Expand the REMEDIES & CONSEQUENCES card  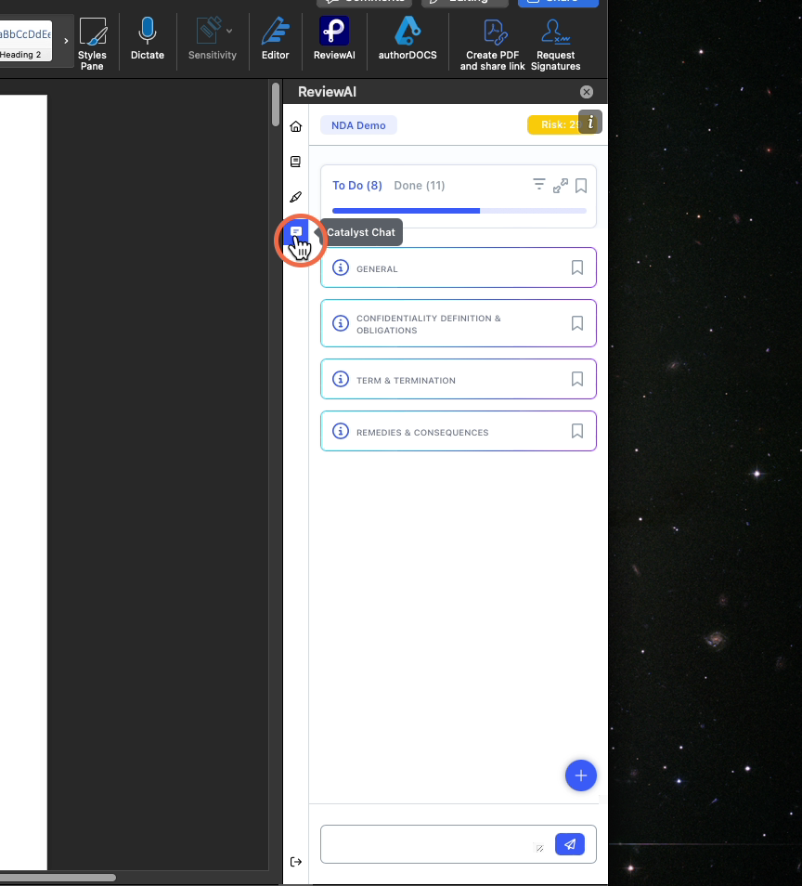(x=458, y=431)
